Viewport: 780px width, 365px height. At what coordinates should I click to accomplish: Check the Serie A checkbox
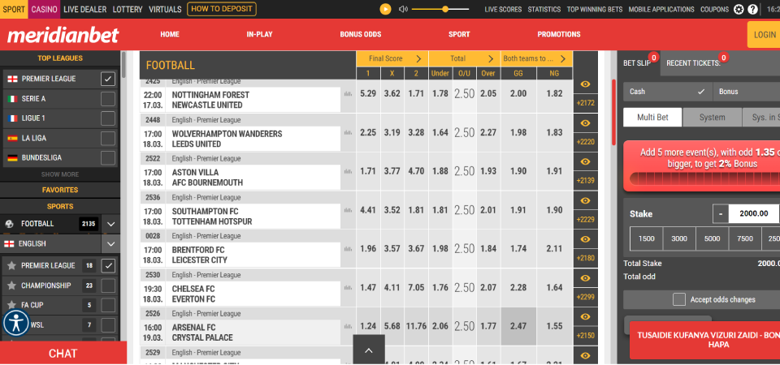(x=108, y=99)
